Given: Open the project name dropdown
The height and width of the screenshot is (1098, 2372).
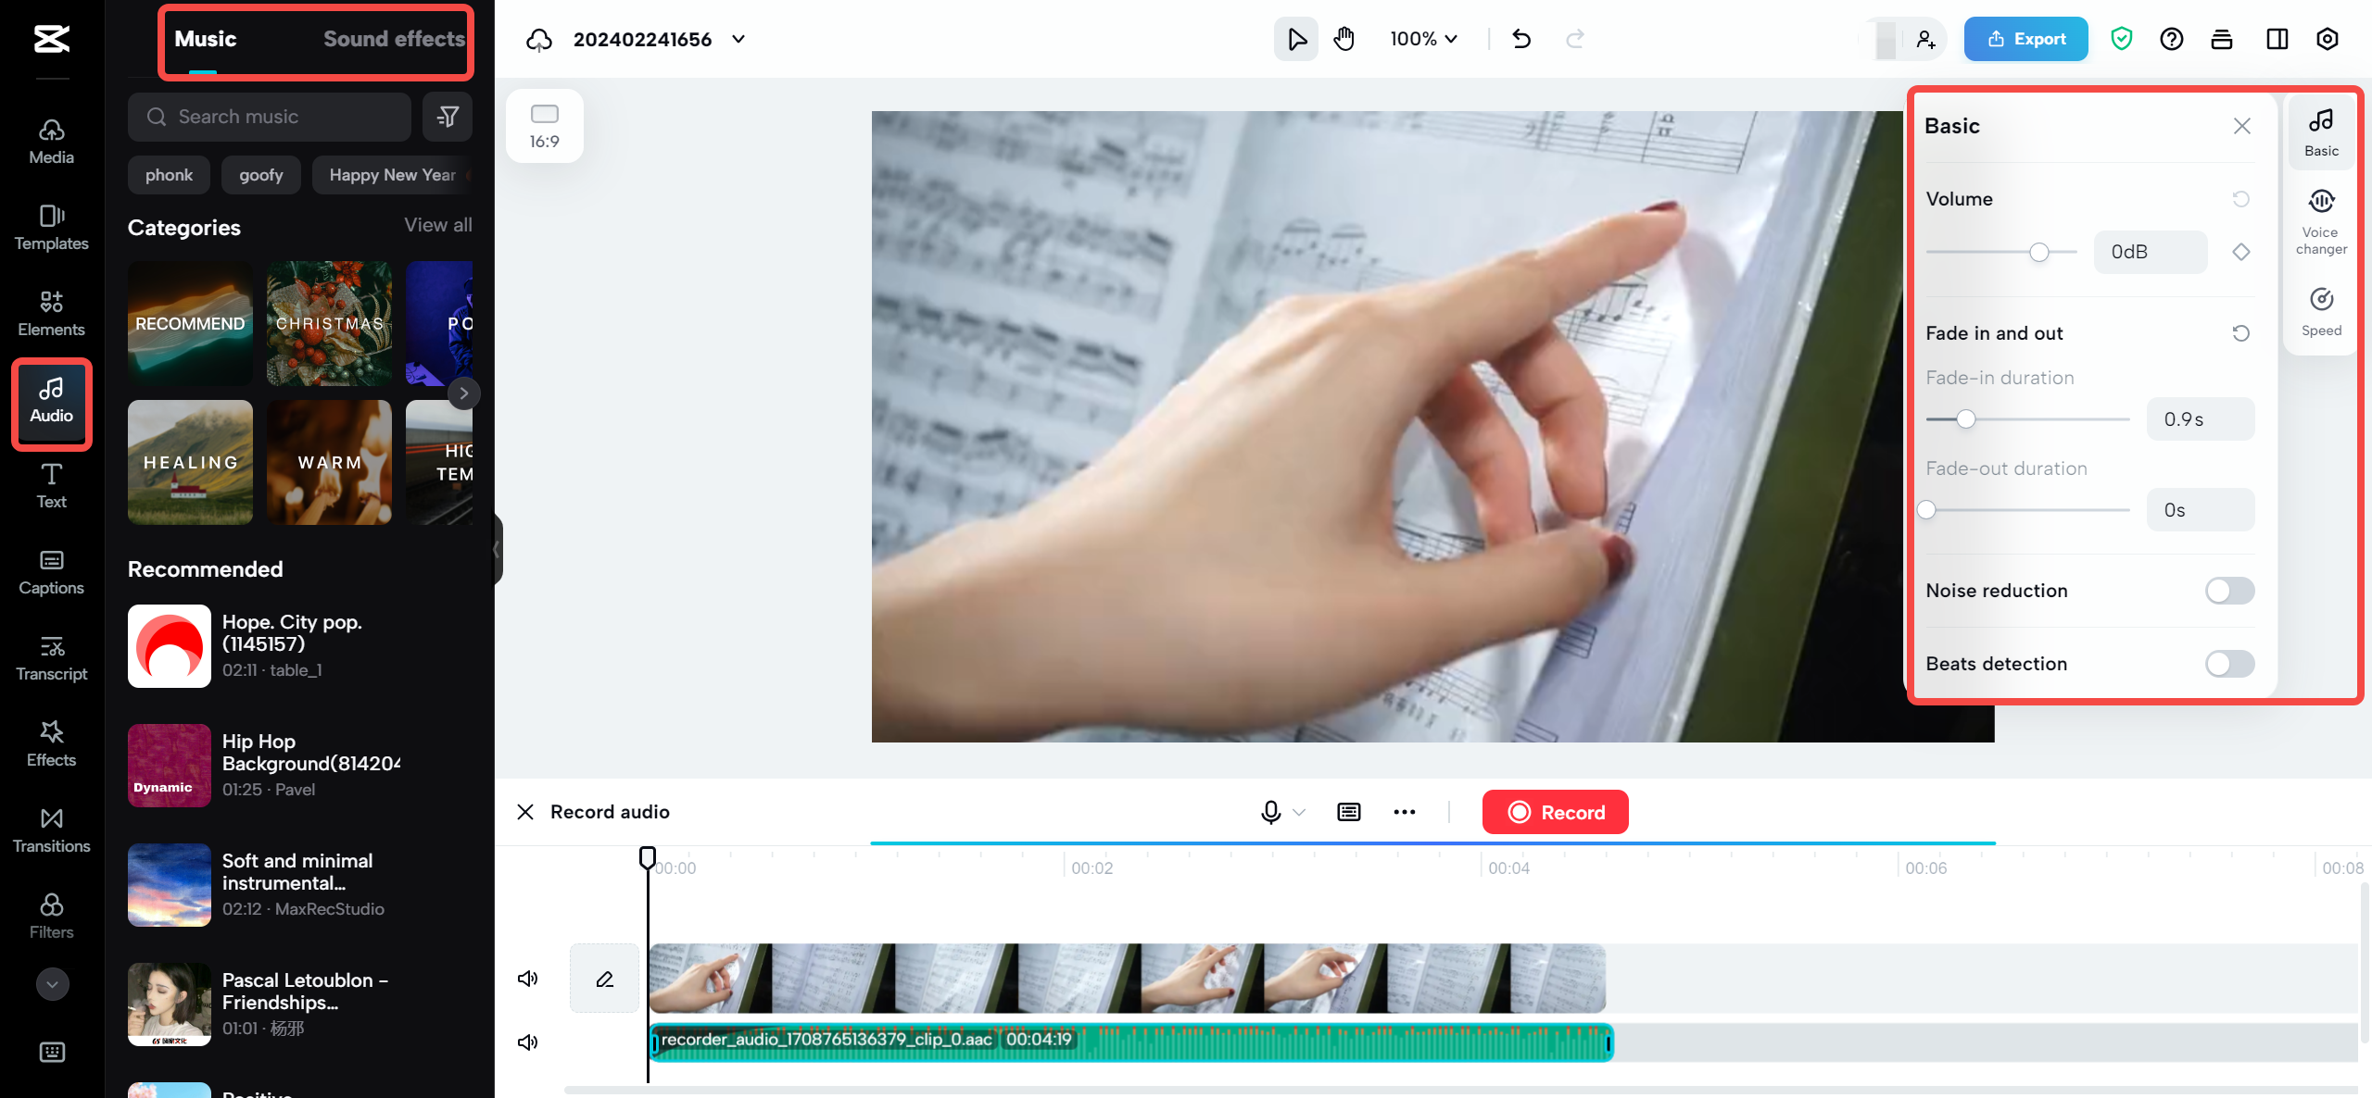Looking at the screenshot, I should pos(738,40).
